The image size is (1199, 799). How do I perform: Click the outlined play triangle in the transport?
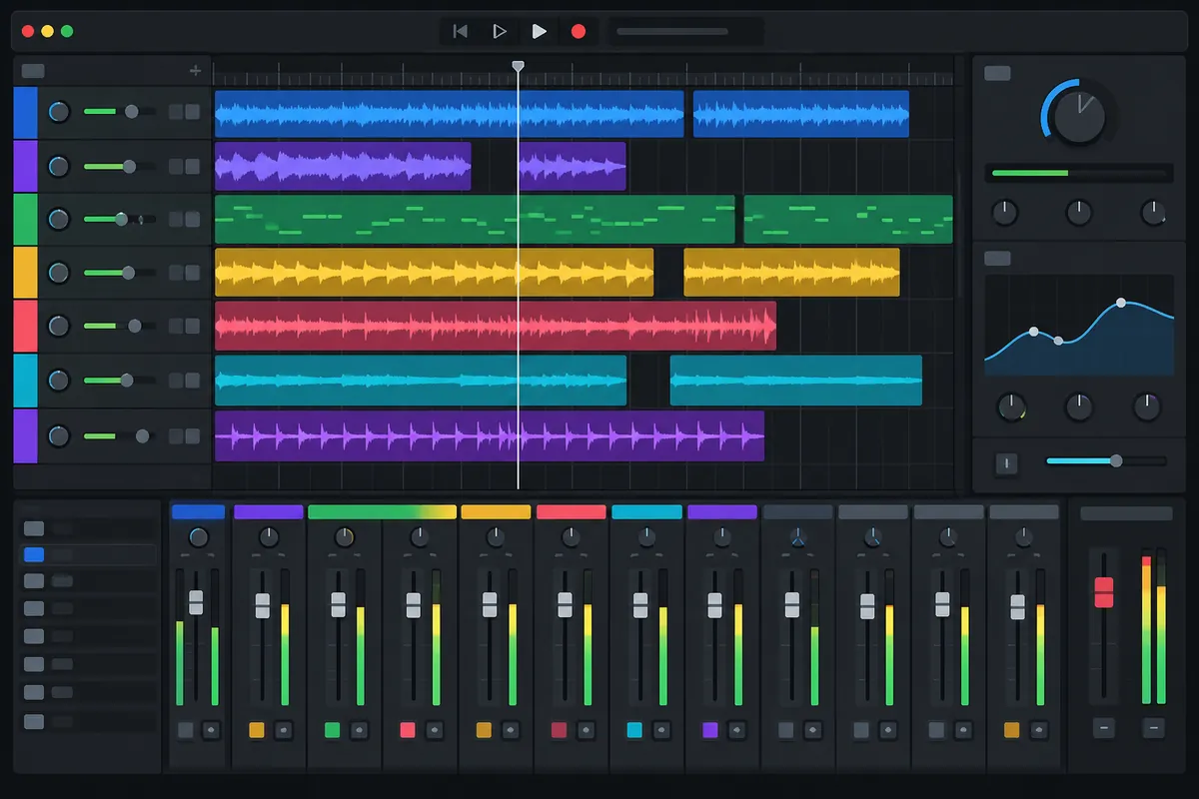(x=500, y=32)
